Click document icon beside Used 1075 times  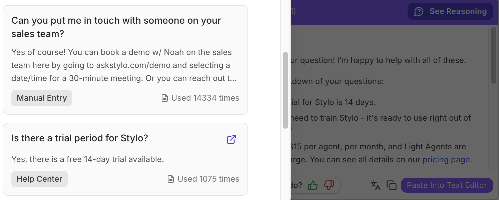point(171,179)
